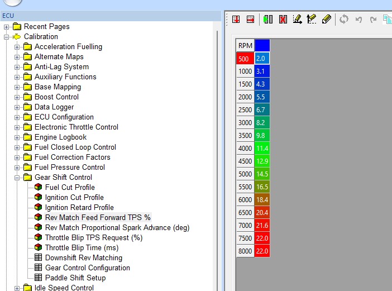Open Paddle Shift Setup table
This screenshot has width=392, height=291.
[x=75, y=278]
